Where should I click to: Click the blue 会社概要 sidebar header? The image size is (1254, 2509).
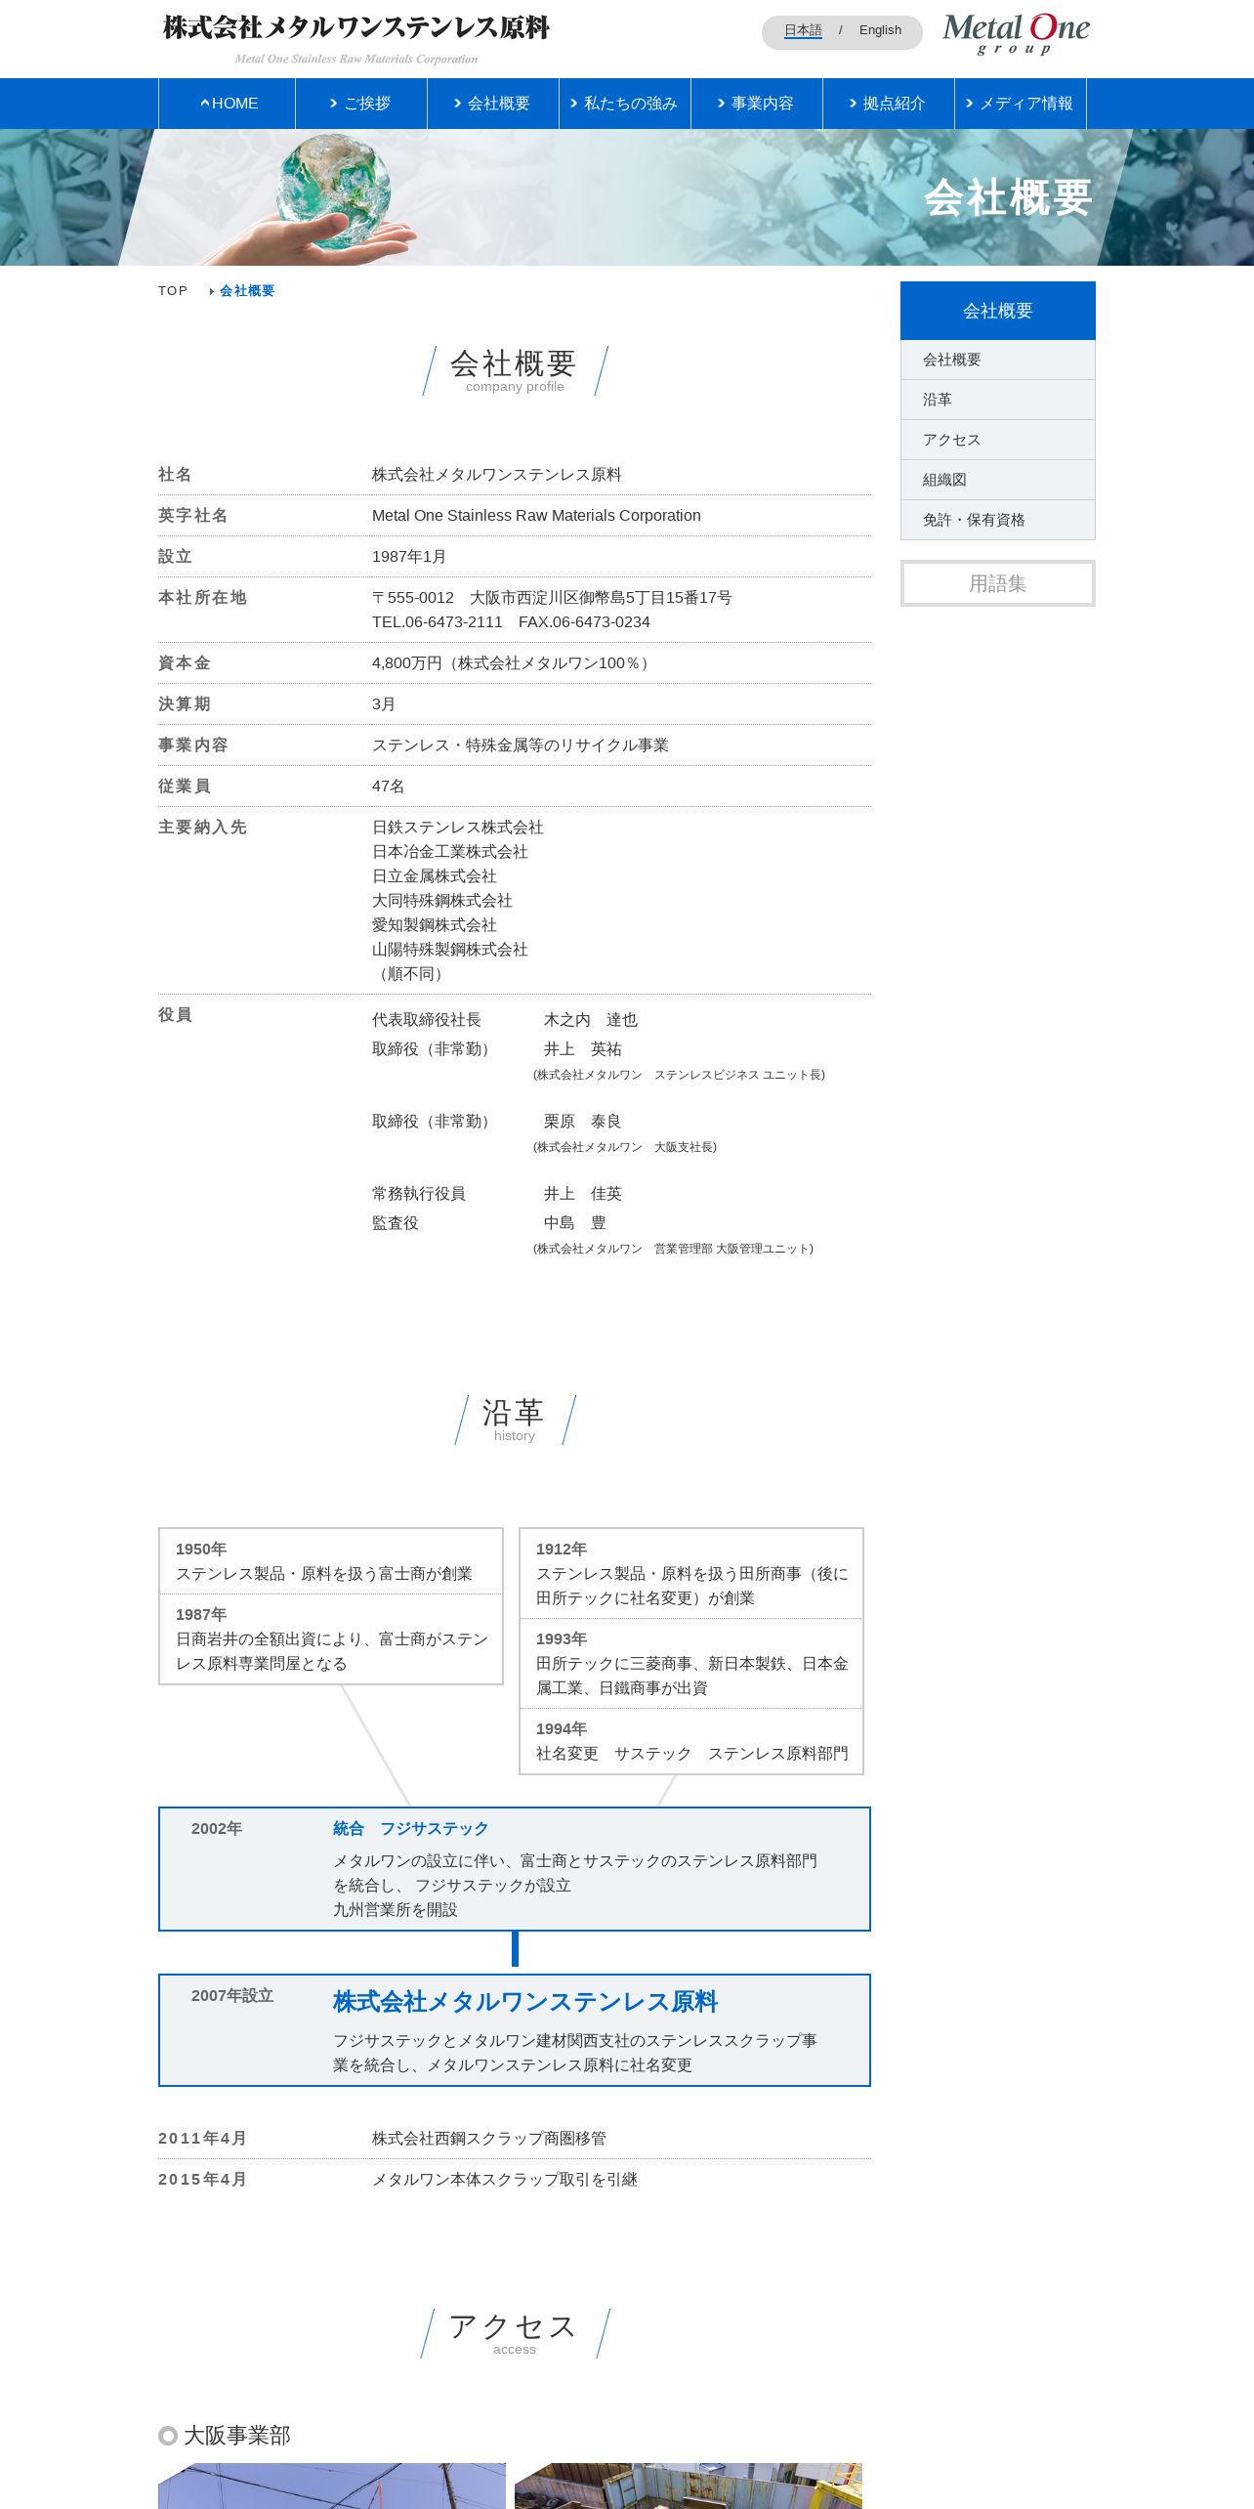click(998, 311)
